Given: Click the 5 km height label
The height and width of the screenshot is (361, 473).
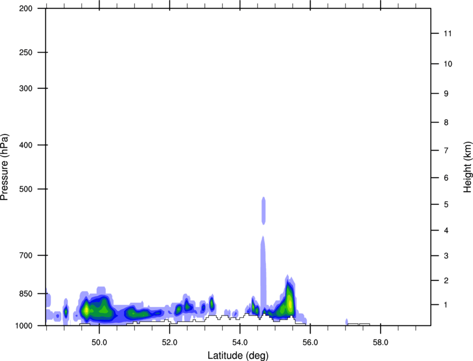Looking at the screenshot, I should (446, 204).
